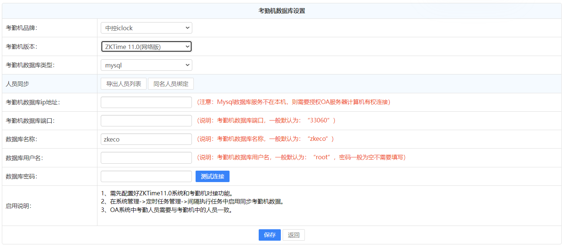The image size is (565, 251).
Task: Select the 数据库名称 field containing zkeco
Action: tap(146, 139)
